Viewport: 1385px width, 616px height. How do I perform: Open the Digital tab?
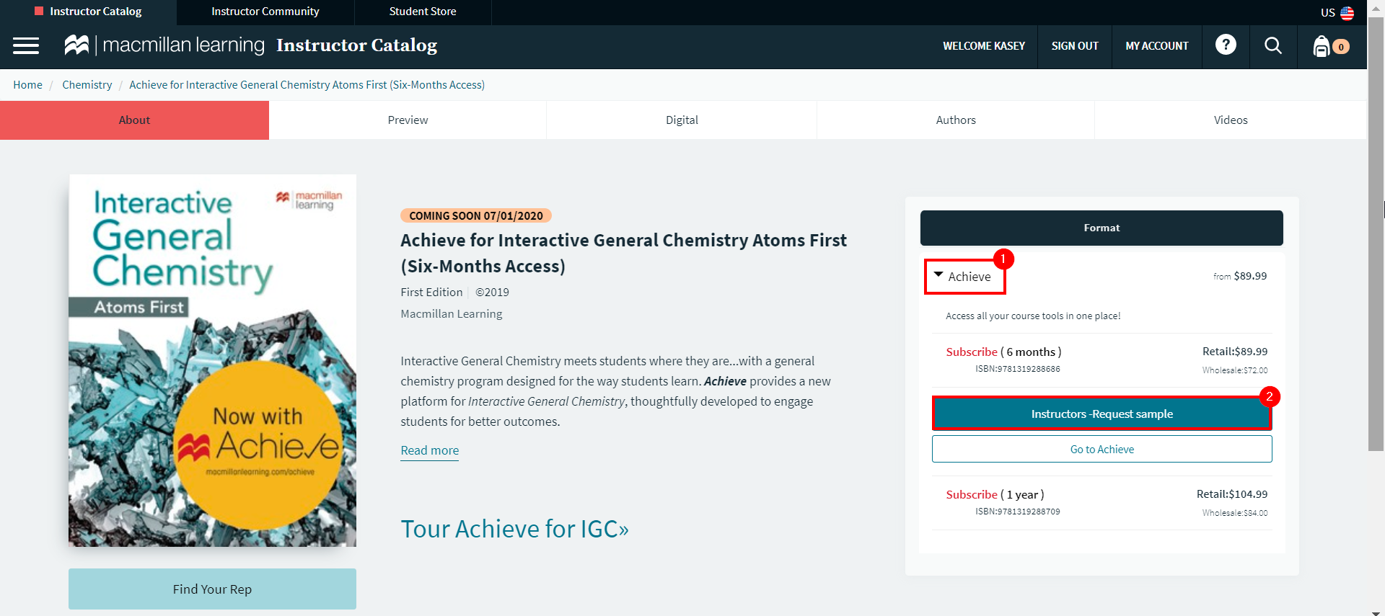(x=682, y=120)
